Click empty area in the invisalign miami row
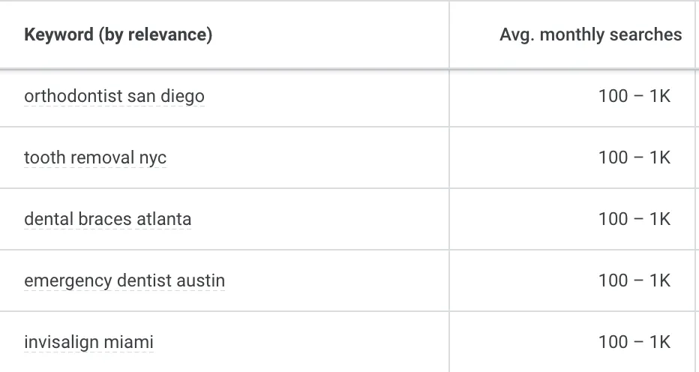The height and width of the screenshot is (372, 699). pos(307,343)
